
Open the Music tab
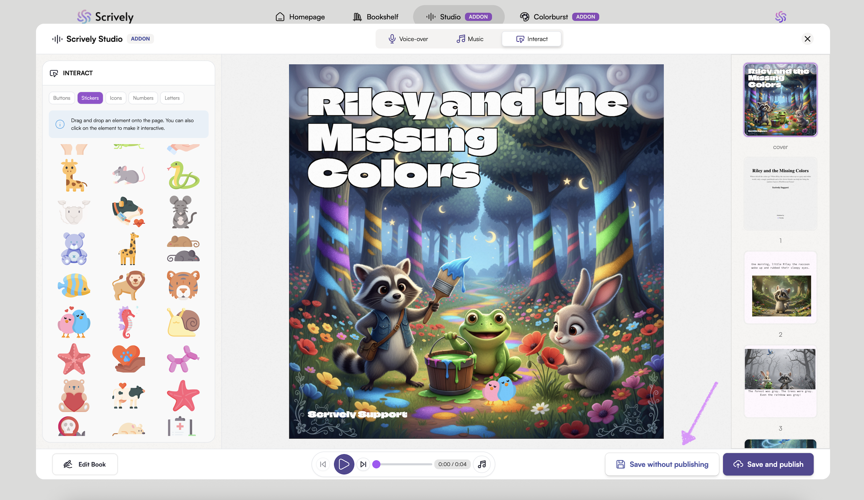470,39
